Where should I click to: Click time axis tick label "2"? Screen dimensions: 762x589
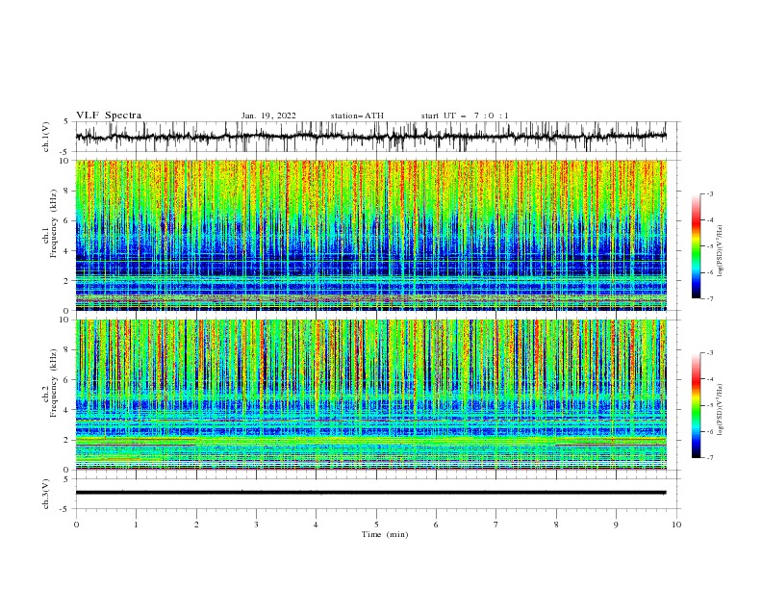[x=196, y=525]
